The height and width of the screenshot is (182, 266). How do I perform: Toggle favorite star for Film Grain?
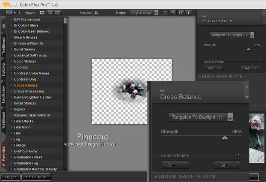pos(11,127)
